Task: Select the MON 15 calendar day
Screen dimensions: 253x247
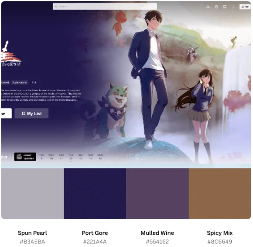Action: 100,157
